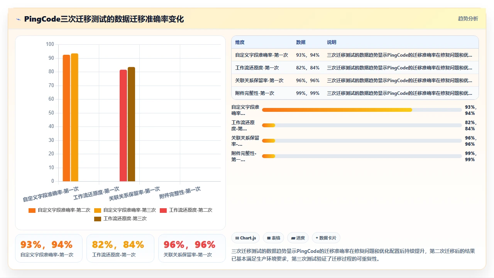Select table row 附件完整性-第一次
This screenshot has height=278, width=494.
click(355, 93)
